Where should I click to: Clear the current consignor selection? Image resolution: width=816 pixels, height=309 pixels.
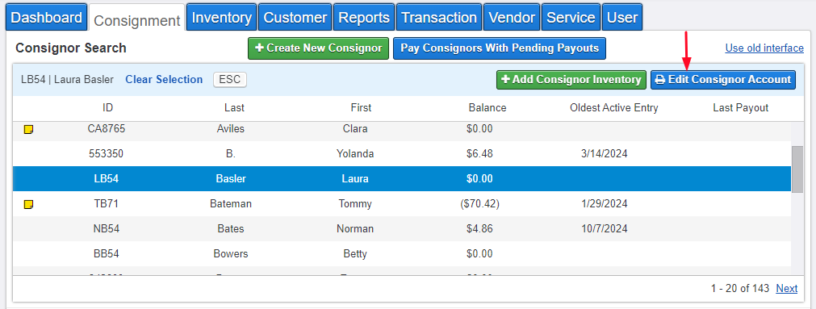pos(164,80)
